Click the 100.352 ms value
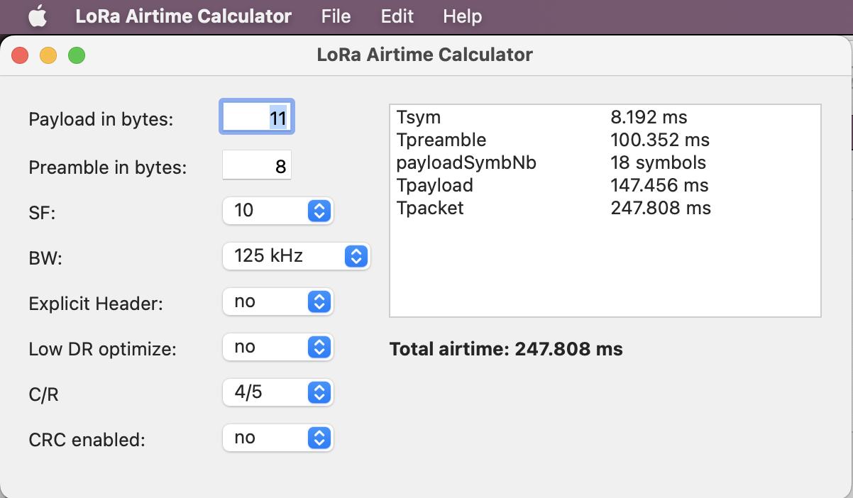The height and width of the screenshot is (498, 853). 660,140
